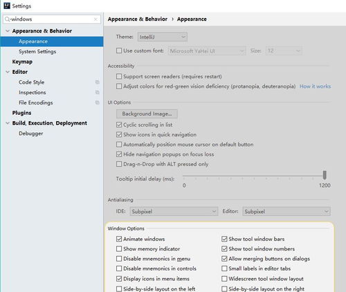Collapse the Editor tree node
The image size is (346, 292).
[8, 72]
